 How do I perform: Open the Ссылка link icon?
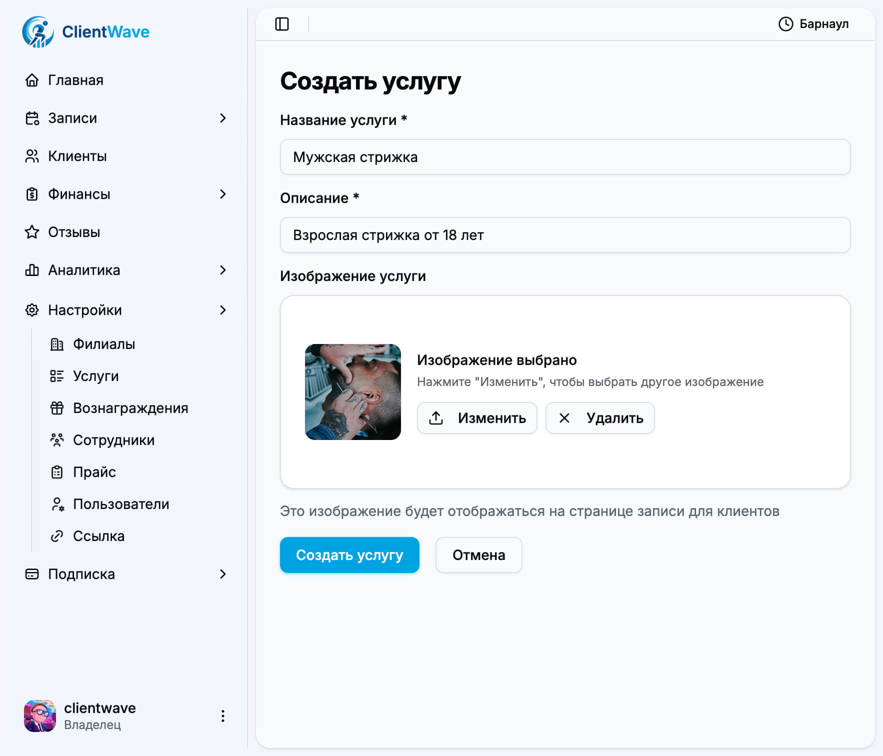click(x=56, y=536)
